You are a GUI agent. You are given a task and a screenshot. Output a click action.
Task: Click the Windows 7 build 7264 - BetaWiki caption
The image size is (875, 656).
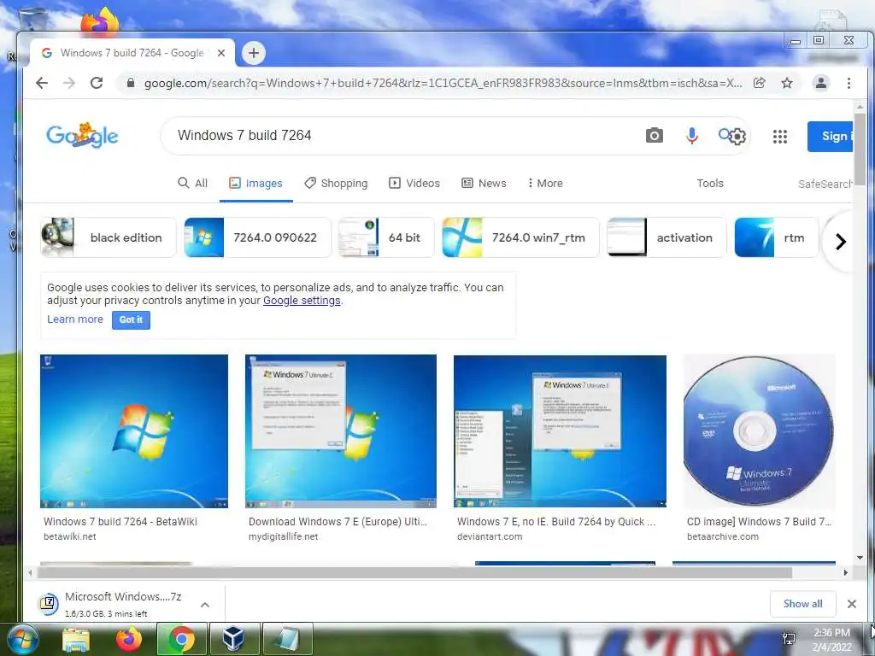tap(120, 522)
